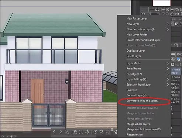This screenshot has width=182, height=138.
Task: Select the layer labeled Hue/Satur
Action: point(176,86)
